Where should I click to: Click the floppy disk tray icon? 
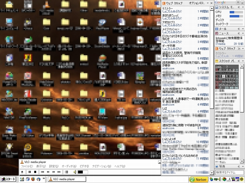click(233, 179)
